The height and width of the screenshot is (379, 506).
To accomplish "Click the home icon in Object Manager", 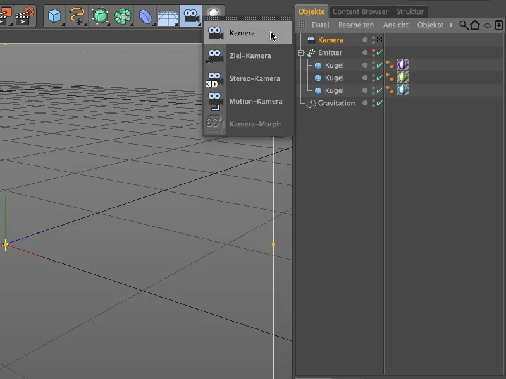I will click(476, 26).
